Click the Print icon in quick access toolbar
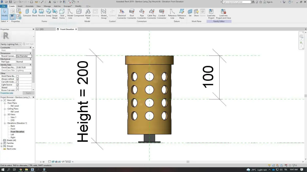 (x=31, y=2)
